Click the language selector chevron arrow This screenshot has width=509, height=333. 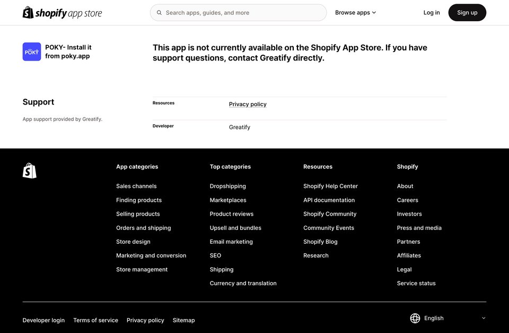pyautogui.click(x=484, y=318)
